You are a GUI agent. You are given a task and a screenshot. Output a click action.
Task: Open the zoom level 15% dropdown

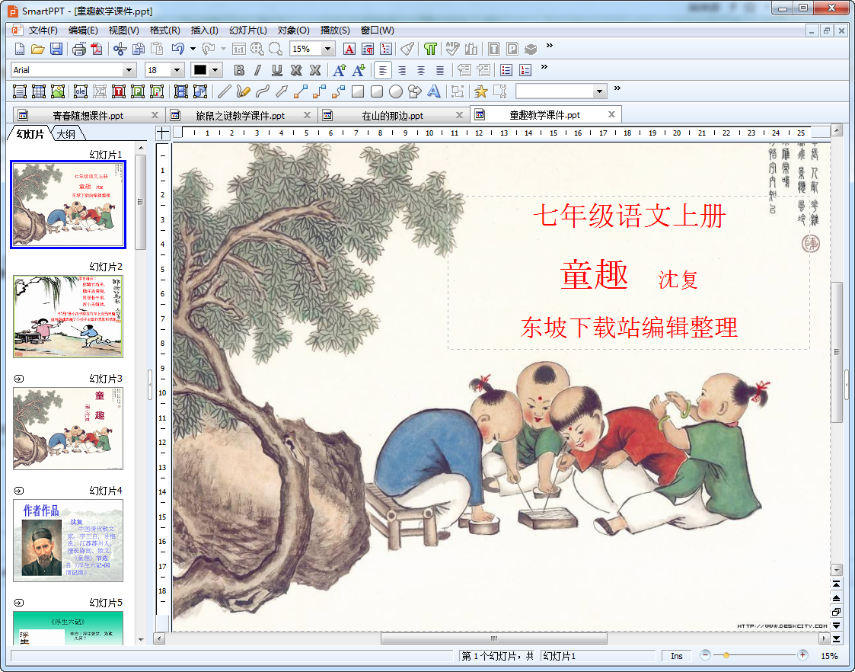[x=327, y=49]
